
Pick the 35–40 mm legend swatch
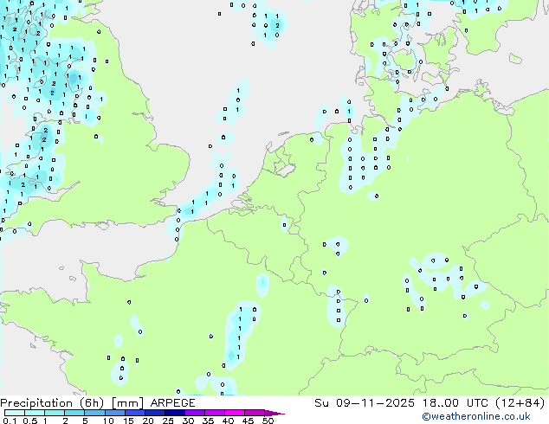click(214, 413)
